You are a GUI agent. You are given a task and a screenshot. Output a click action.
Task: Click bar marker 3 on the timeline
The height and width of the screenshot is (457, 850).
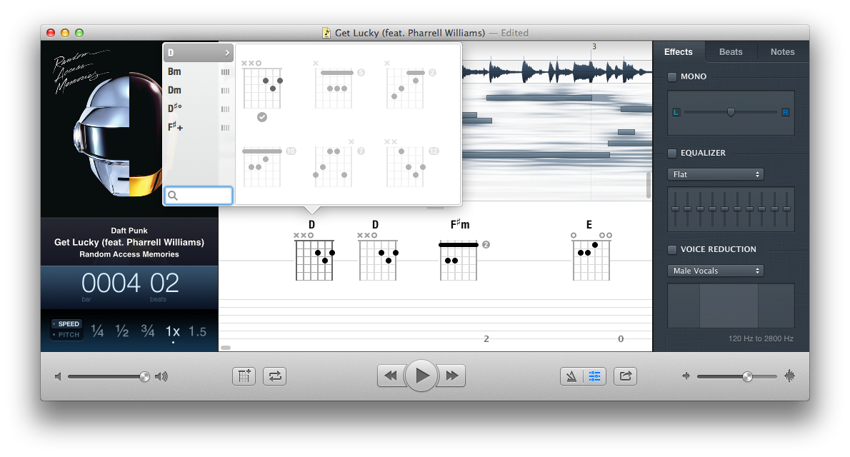594,46
